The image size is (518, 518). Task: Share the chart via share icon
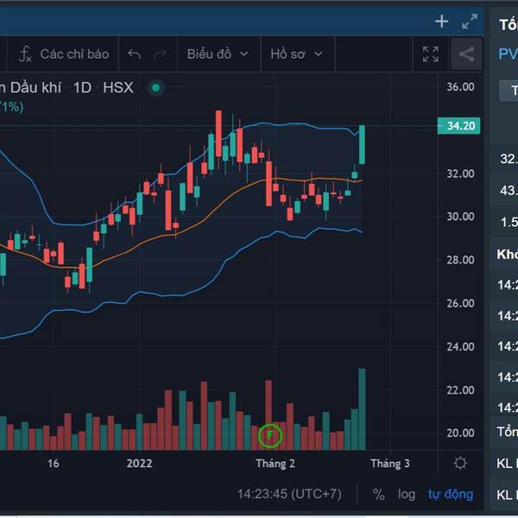point(466,54)
